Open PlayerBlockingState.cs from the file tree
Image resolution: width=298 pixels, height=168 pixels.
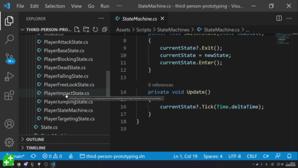(x=68, y=59)
